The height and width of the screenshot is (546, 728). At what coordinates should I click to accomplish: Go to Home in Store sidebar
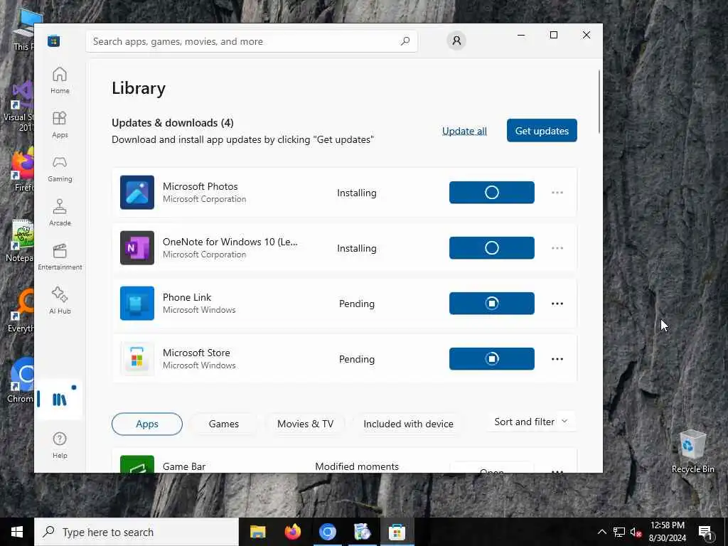point(60,80)
